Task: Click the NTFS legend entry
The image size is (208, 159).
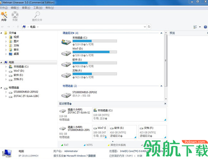Action: [88, 145]
